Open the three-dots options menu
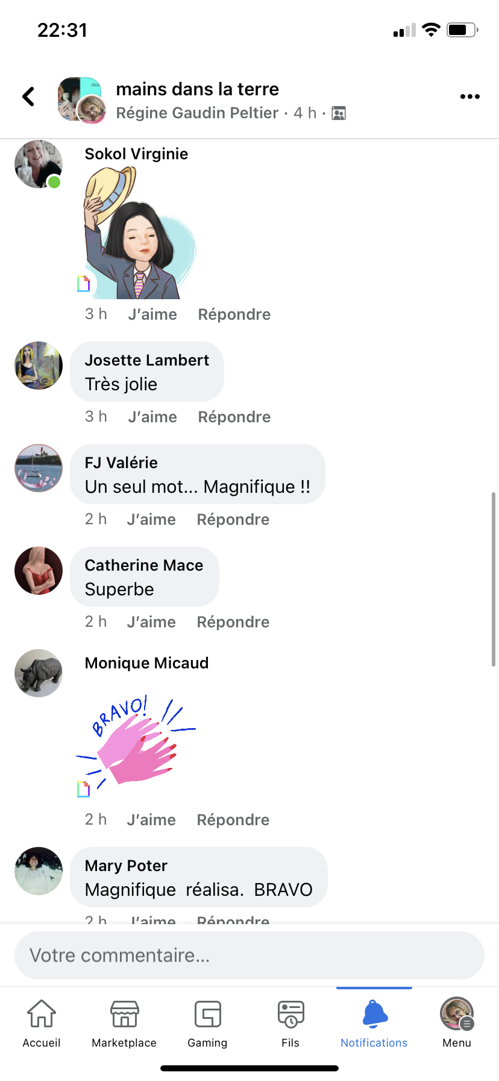499x1081 pixels. pyautogui.click(x=469, y=97)
